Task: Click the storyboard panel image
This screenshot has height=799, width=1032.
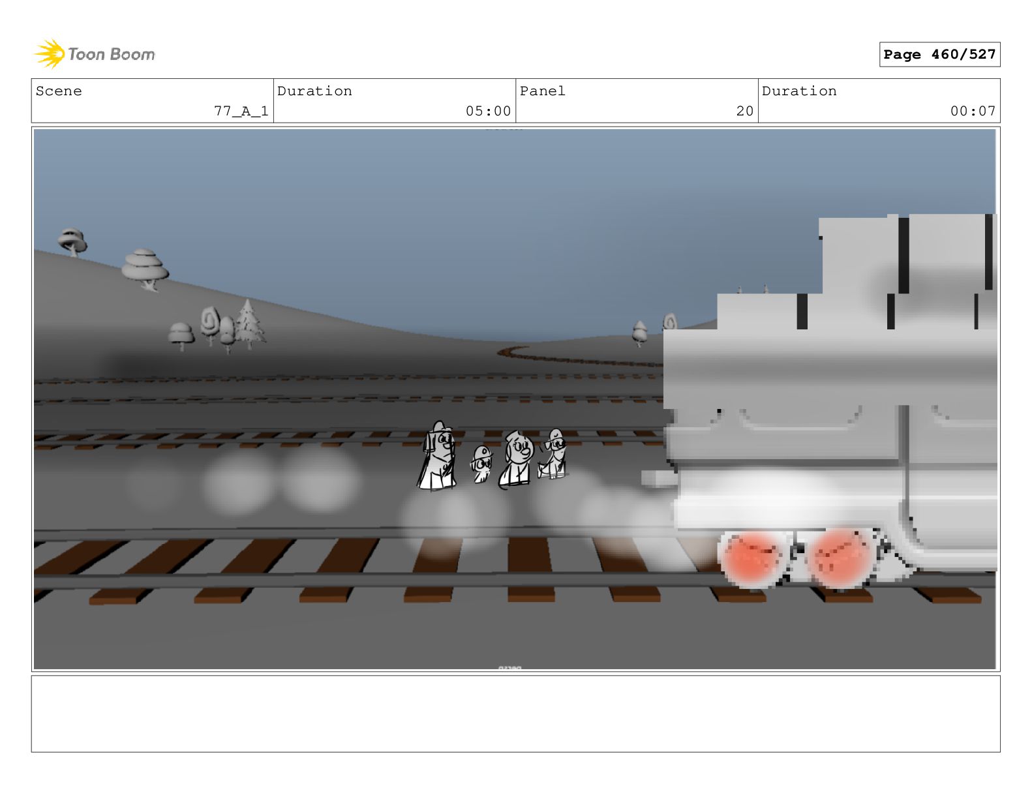Action: [x=515, y=399]
